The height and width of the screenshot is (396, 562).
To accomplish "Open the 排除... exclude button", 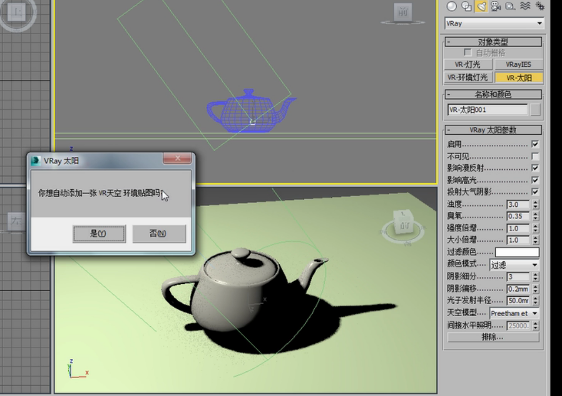I will click(x=493, y=337).
